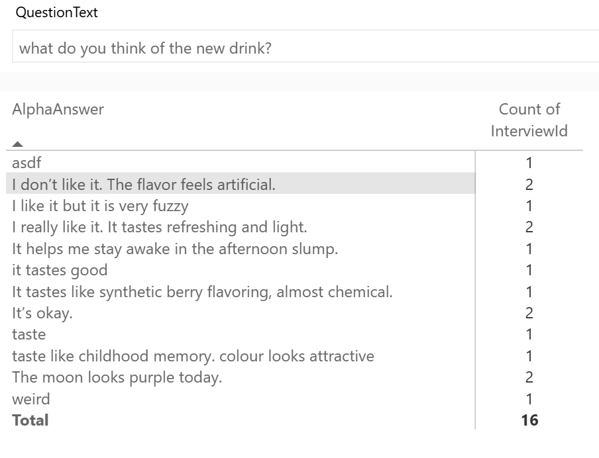
Task: Click the QuestionText input field
Action: (x=305, y=49)
